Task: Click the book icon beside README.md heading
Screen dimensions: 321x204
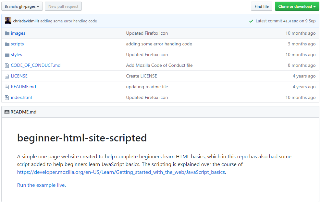Action: (7, 112)
